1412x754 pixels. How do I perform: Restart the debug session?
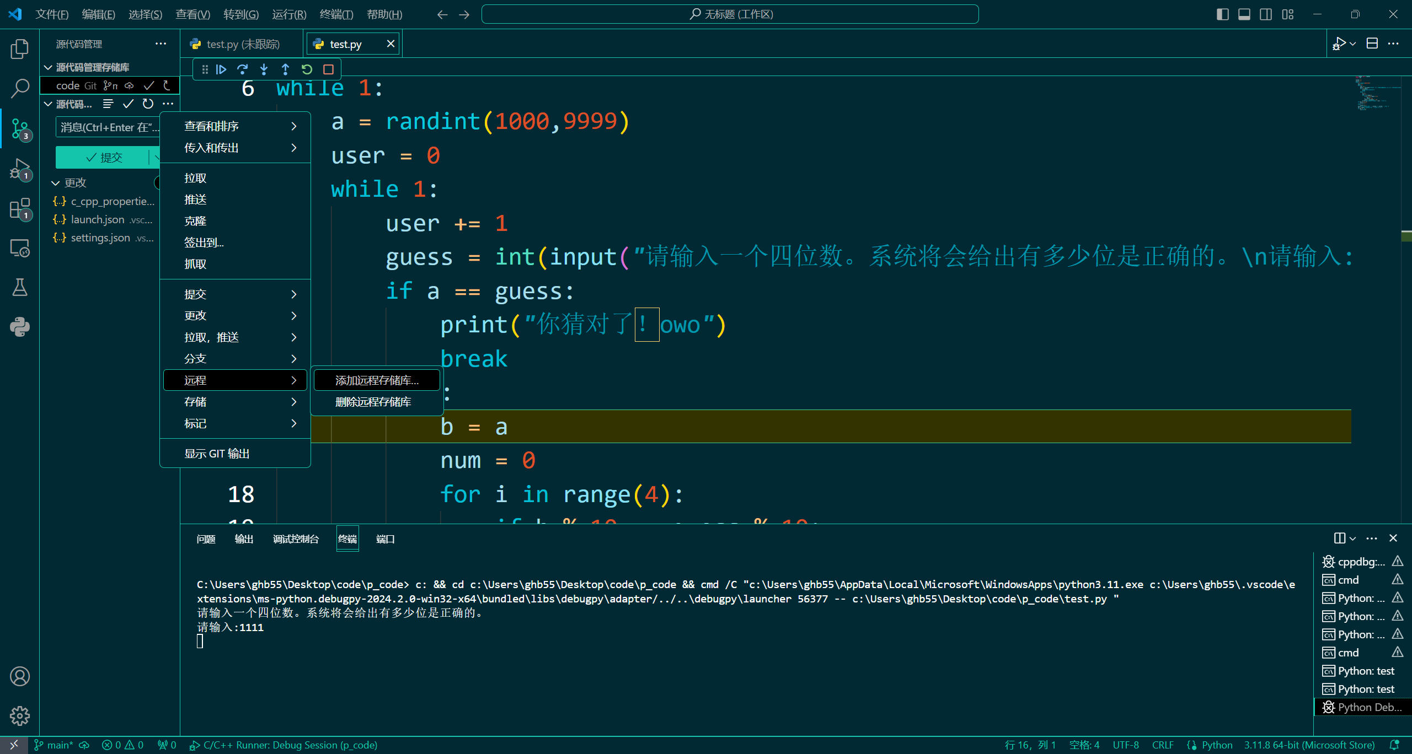tap(307, 69)
